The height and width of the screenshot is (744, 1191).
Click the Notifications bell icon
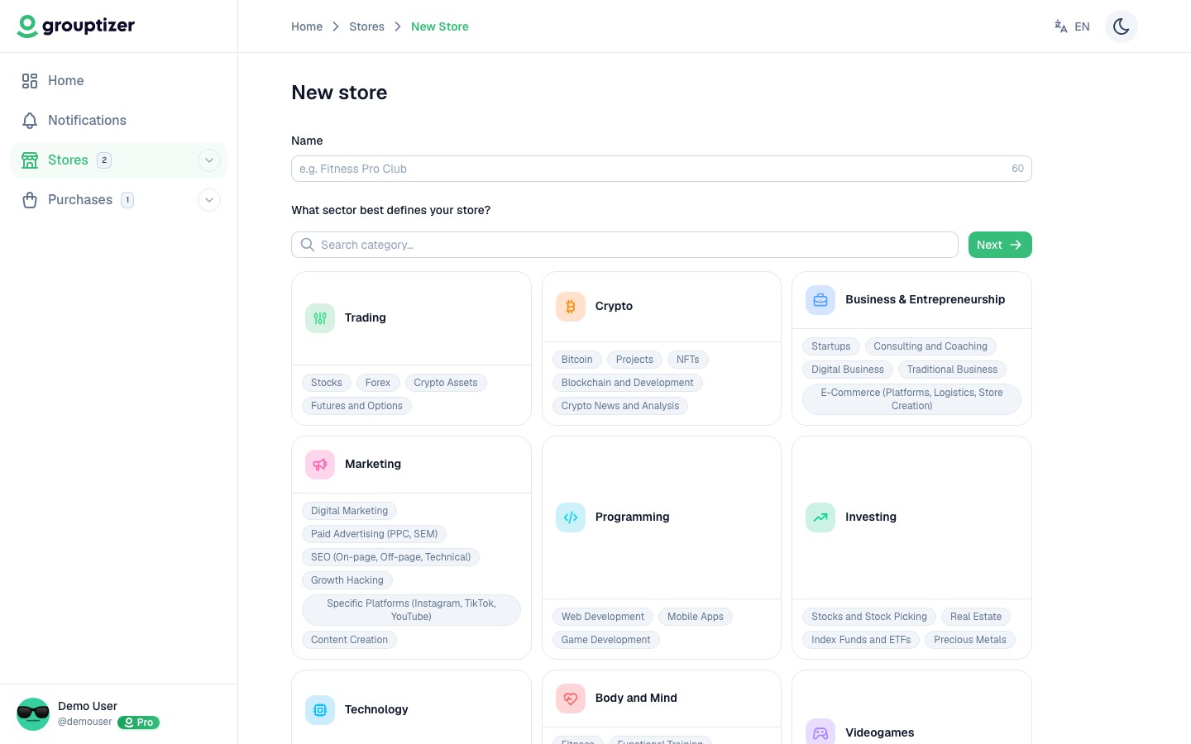tap(30, 121)
